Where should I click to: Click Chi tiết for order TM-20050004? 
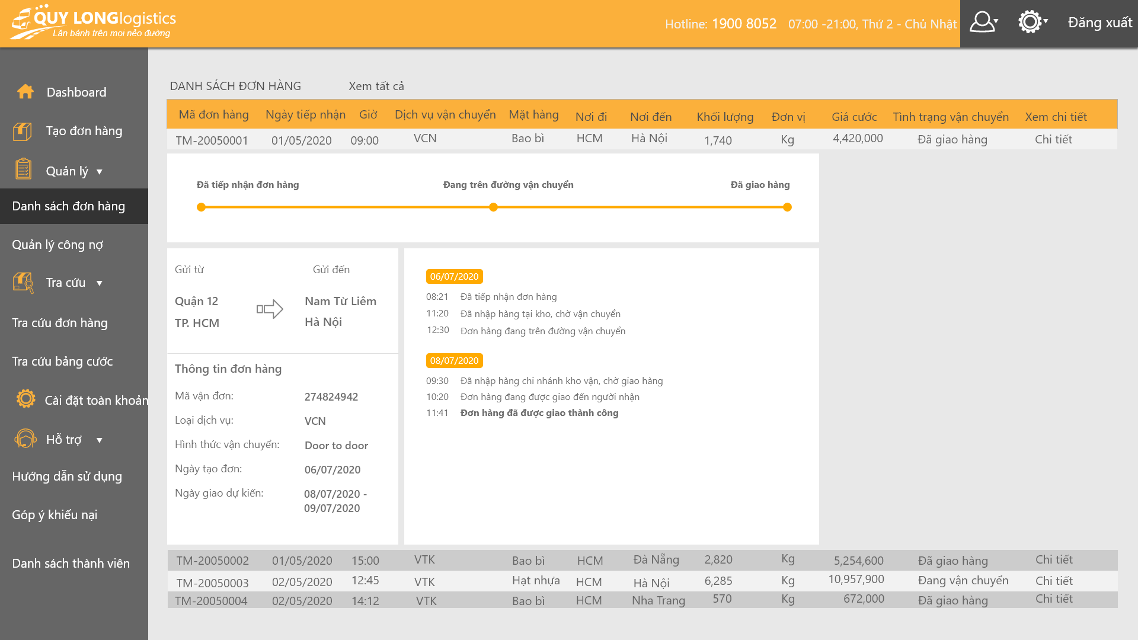click(1054, 599)
